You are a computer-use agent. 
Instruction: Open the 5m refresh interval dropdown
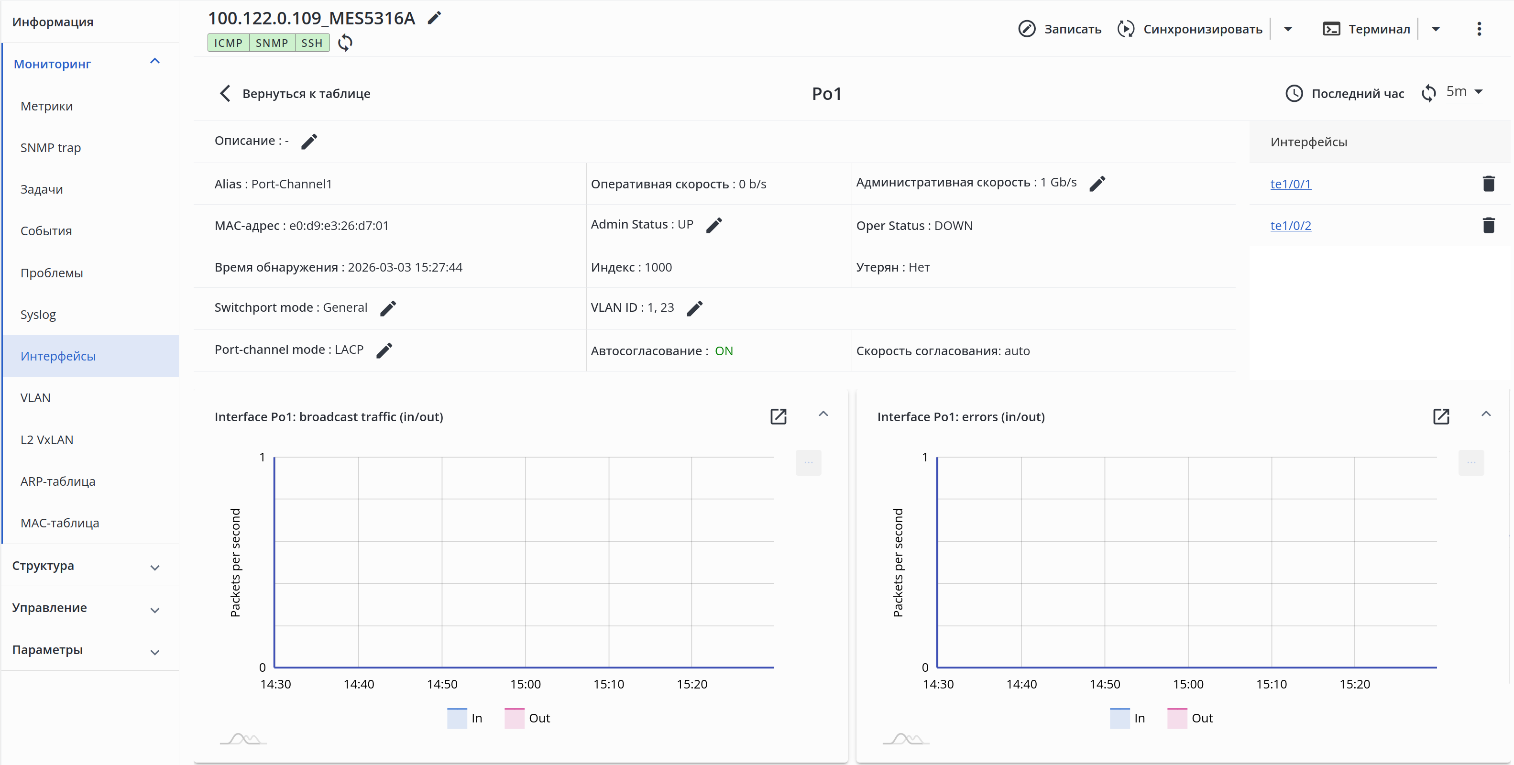(x=1464, y=92)
